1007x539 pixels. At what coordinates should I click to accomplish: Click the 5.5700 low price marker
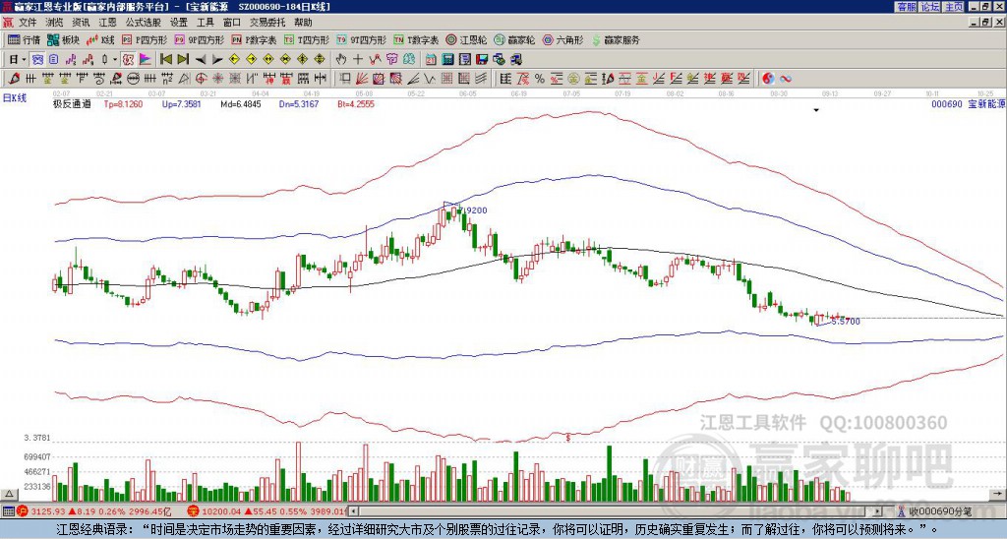click(845, 322)
